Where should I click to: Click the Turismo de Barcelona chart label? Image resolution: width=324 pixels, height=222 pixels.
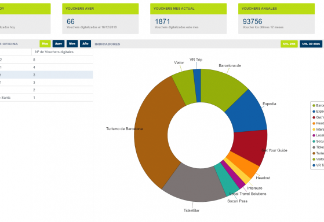click(x=125, y=129)
